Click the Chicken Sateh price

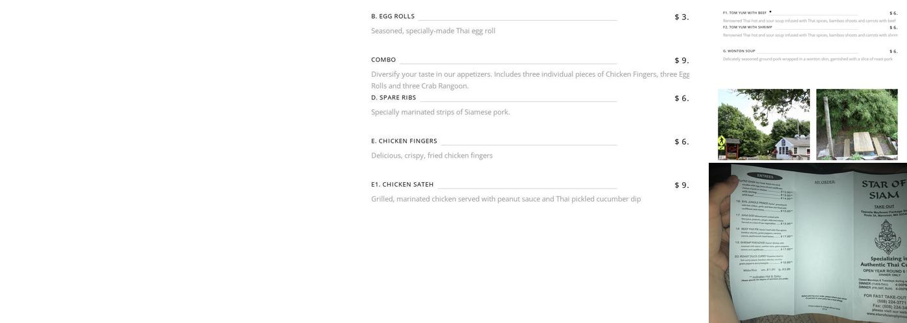point(682,185)
